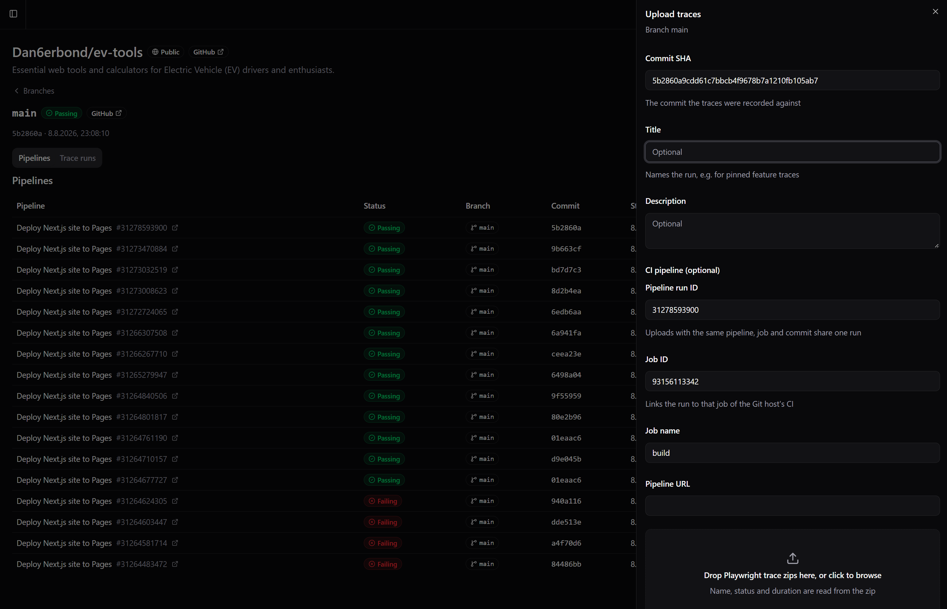Open external link for pipeline #31278593900
The image size is (947, 609).
pos(175,228)
